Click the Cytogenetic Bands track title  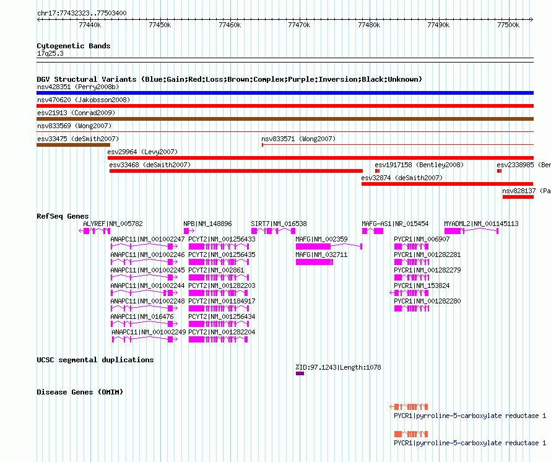pos(74,46)
